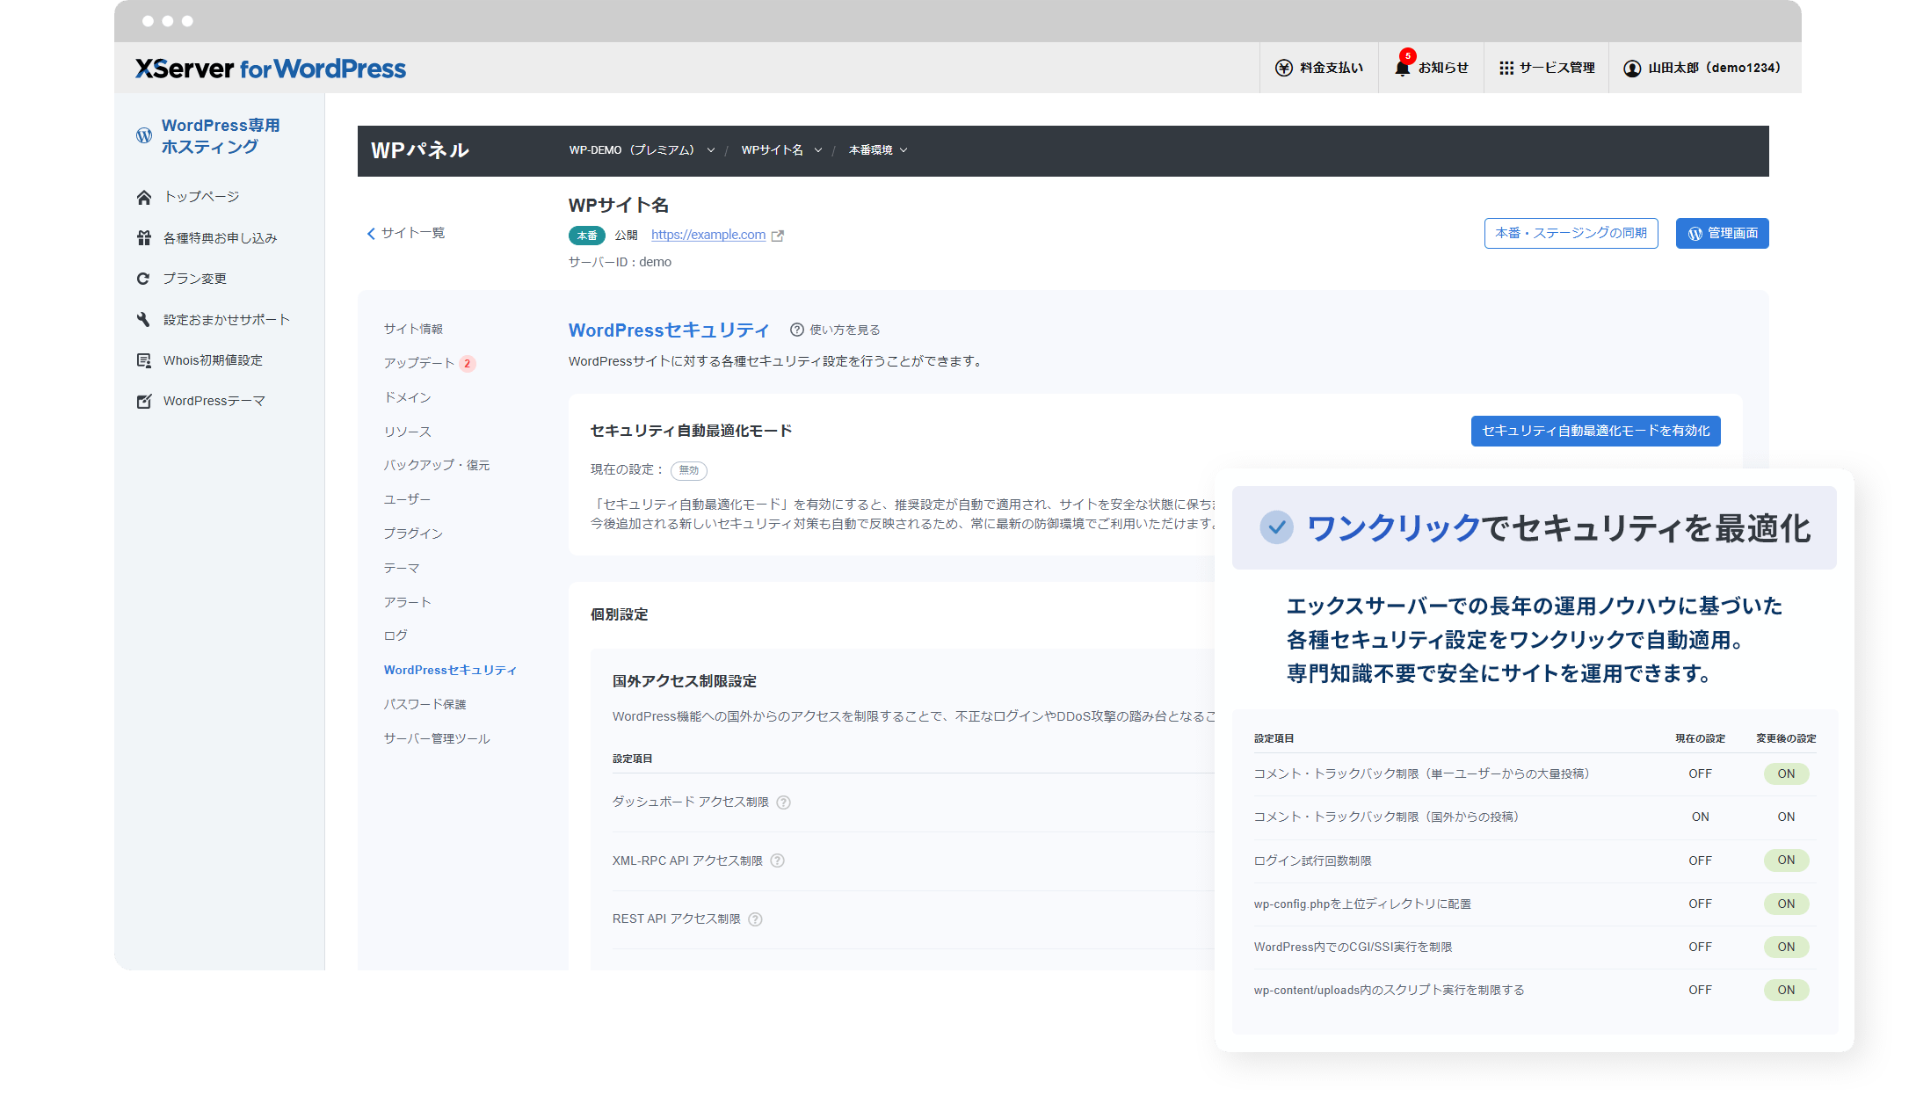
Task: Open the サービス管理 grid menu
Action: click(x=1506, y=68)
